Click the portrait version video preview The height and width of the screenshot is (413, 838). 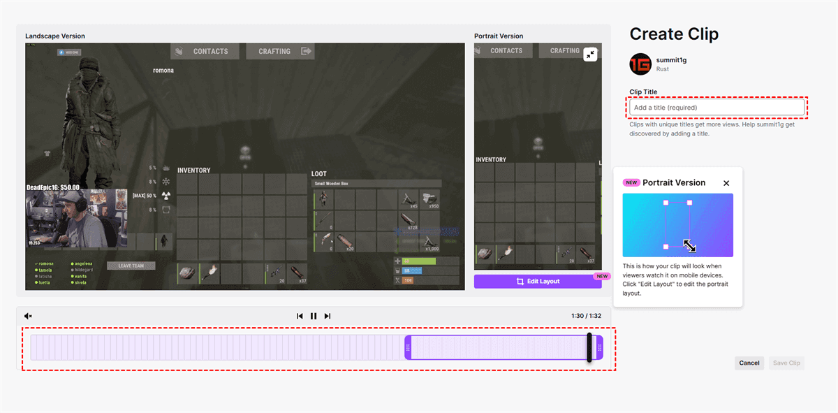pos(538,157)
